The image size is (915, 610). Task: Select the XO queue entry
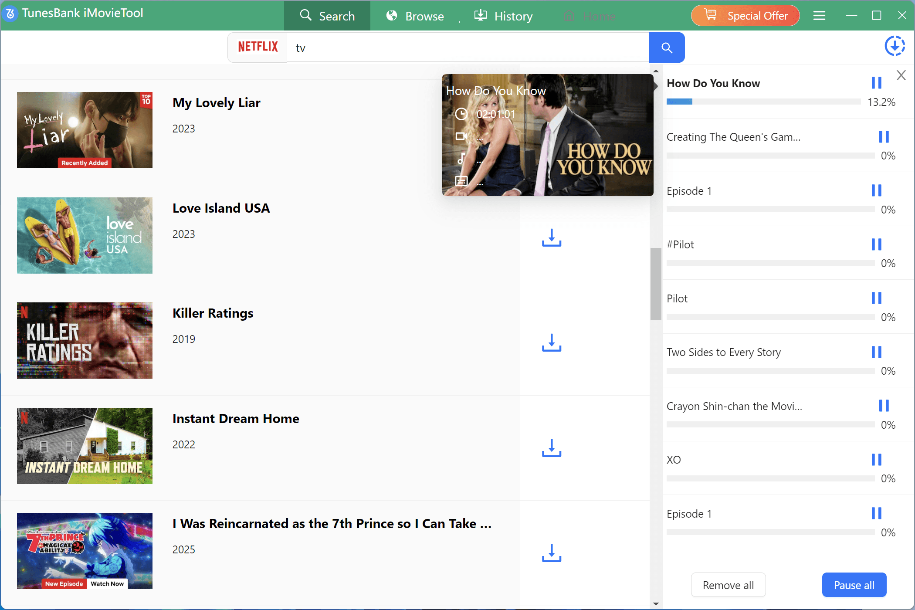(674, 460)
